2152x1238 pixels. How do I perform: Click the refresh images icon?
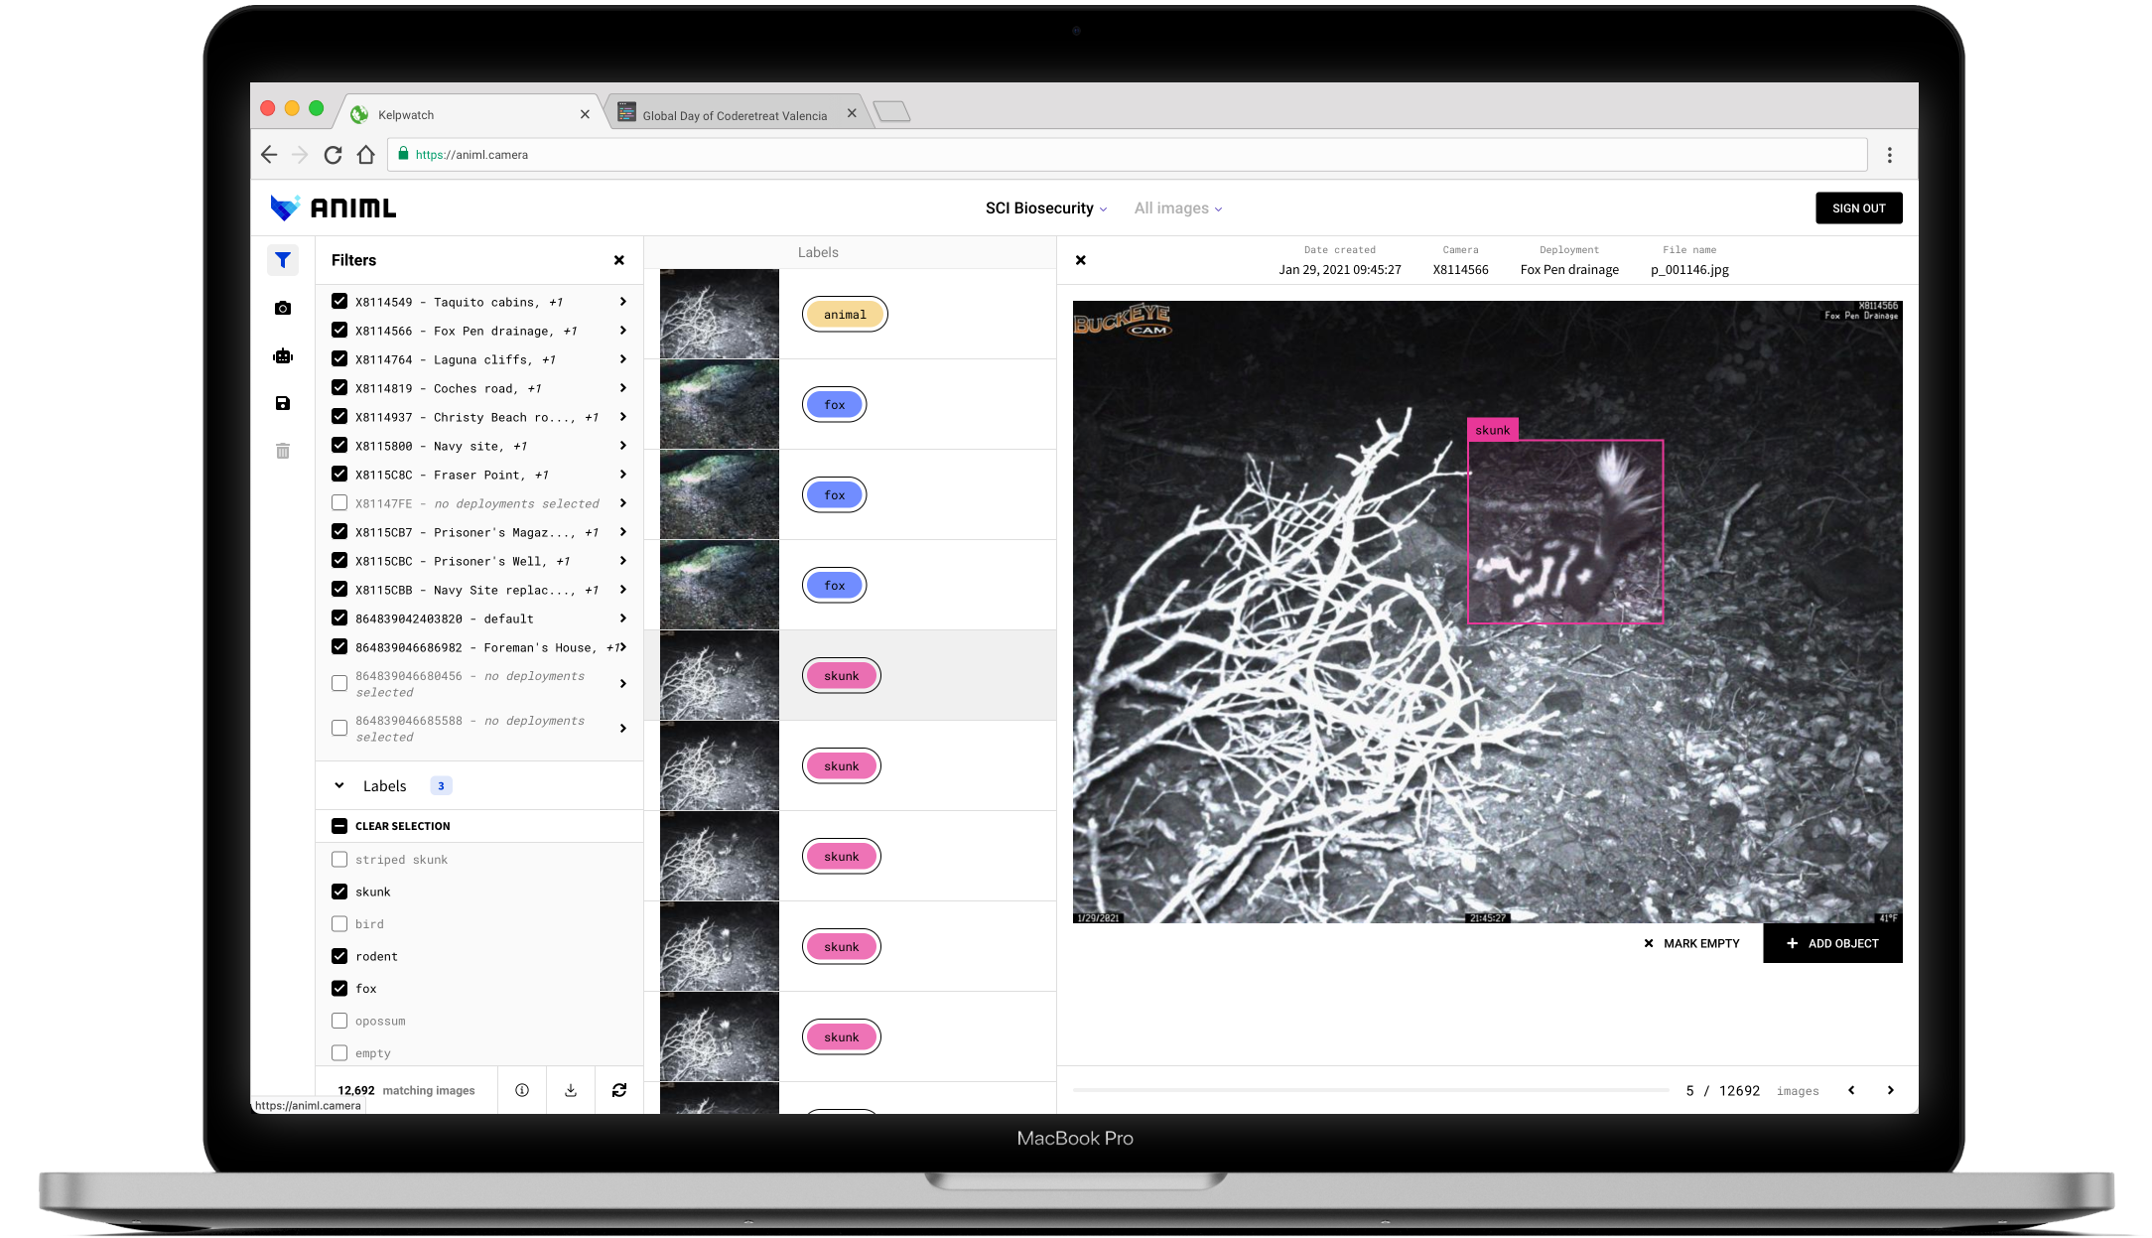point(619,1090)
